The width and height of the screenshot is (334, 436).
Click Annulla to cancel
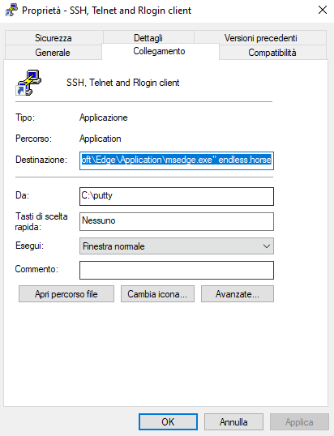233,421
